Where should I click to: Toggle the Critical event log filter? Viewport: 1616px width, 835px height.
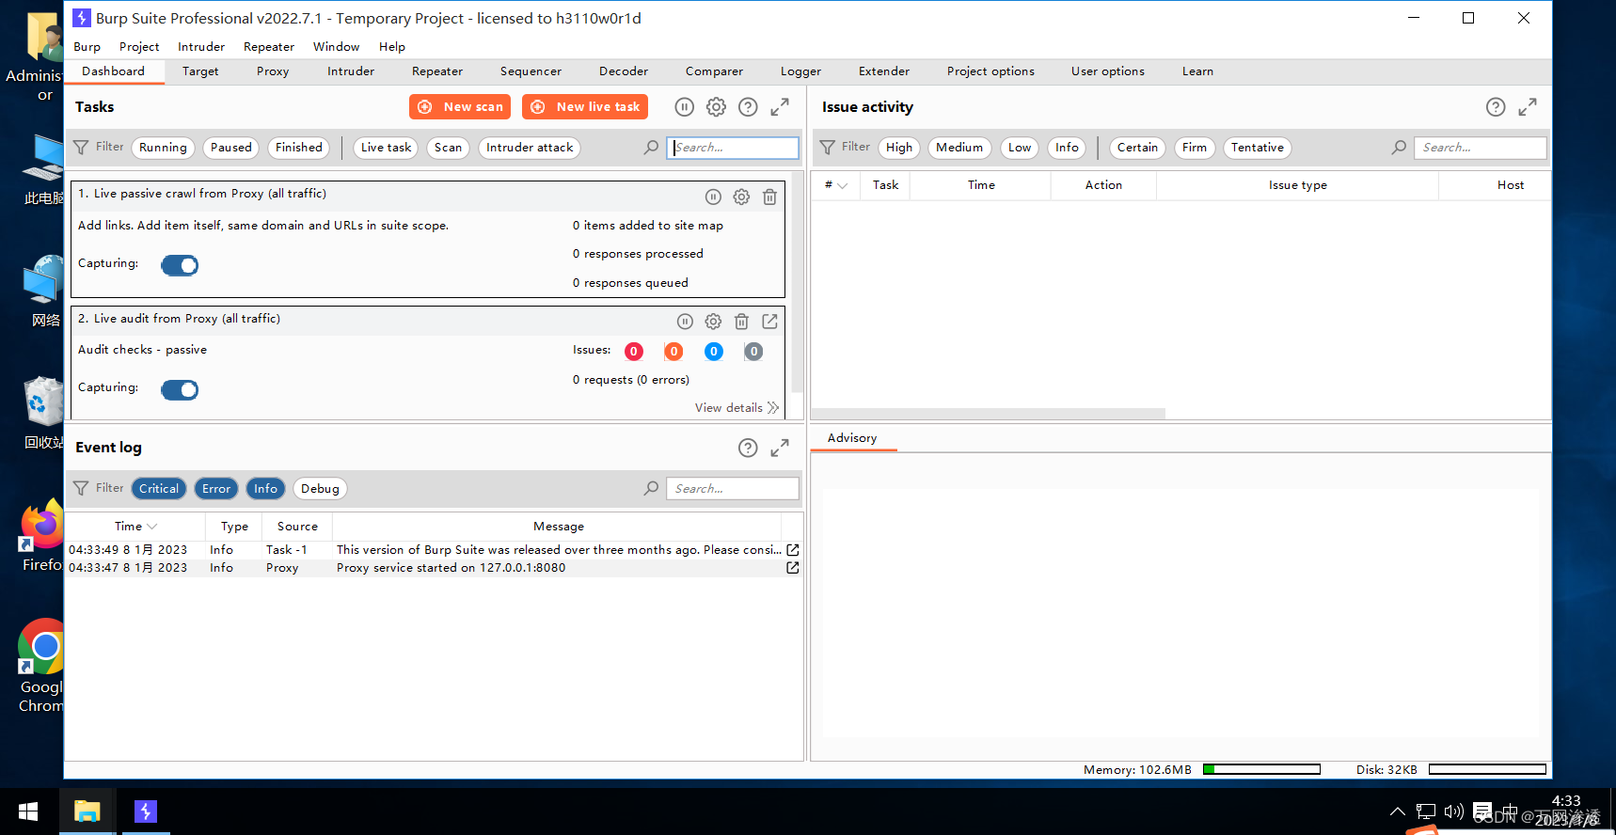(159, 489)
